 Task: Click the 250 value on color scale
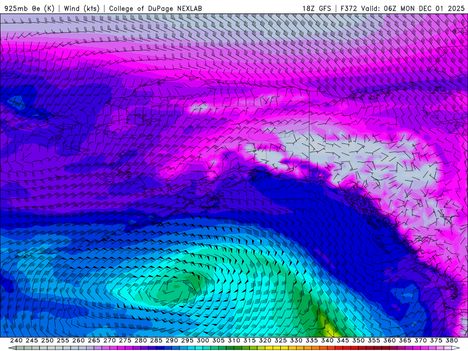tap(47, 340)
